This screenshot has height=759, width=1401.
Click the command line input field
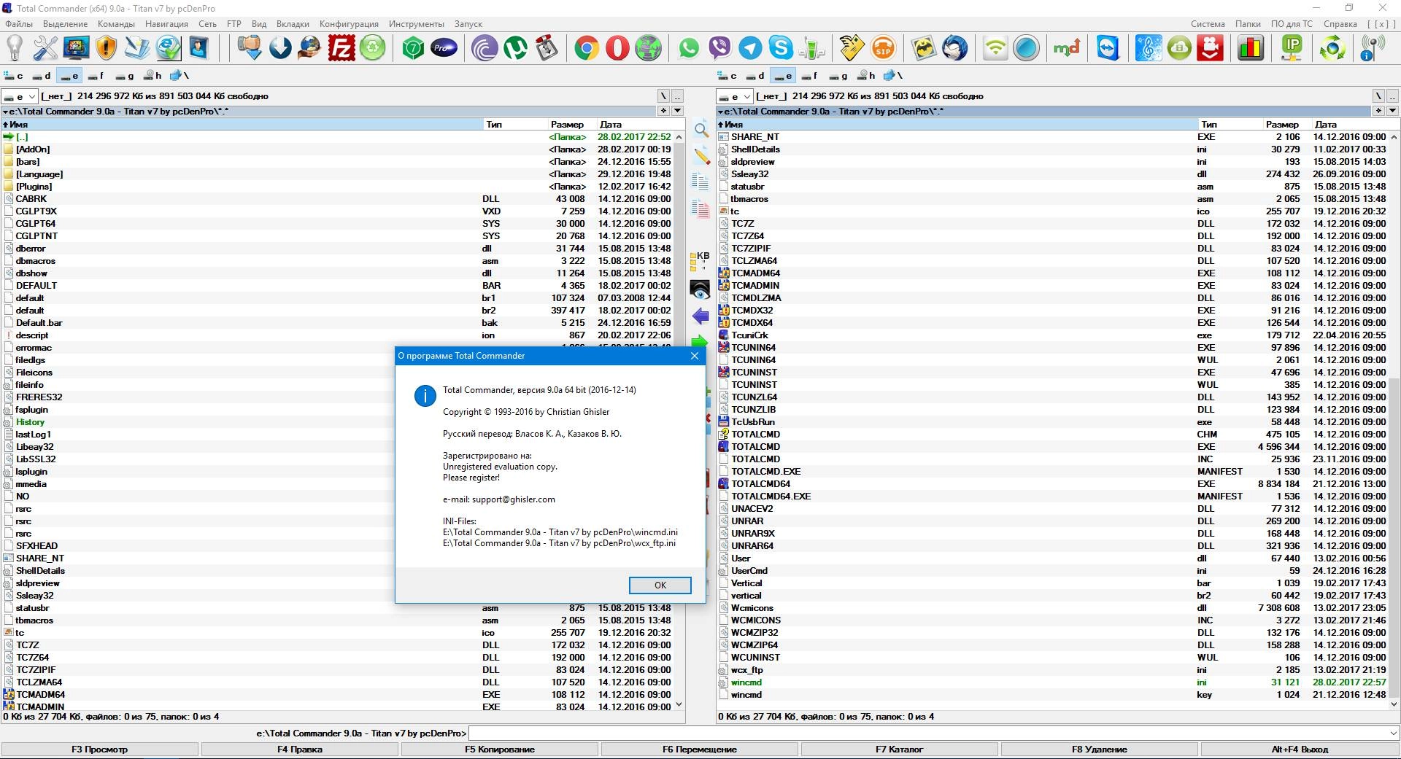pyautogui.click(x=928, y=733)
